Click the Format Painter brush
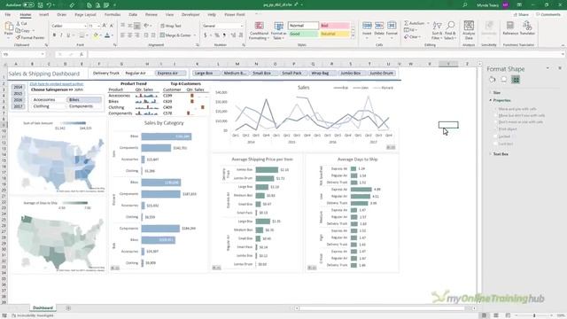 pyautogui.click(x=30, y=37)
